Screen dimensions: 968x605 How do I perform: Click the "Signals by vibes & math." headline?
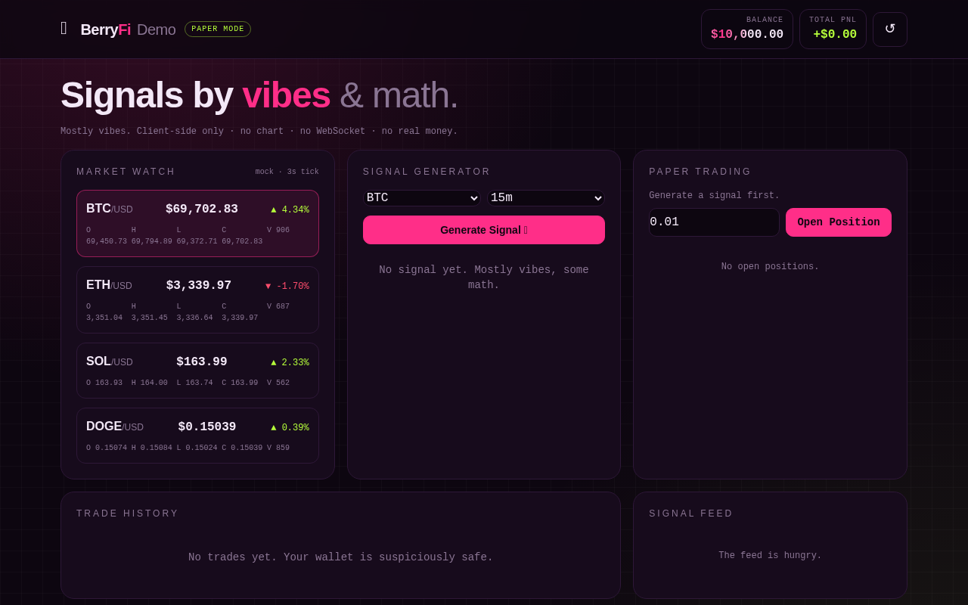[x=259, y=95]
